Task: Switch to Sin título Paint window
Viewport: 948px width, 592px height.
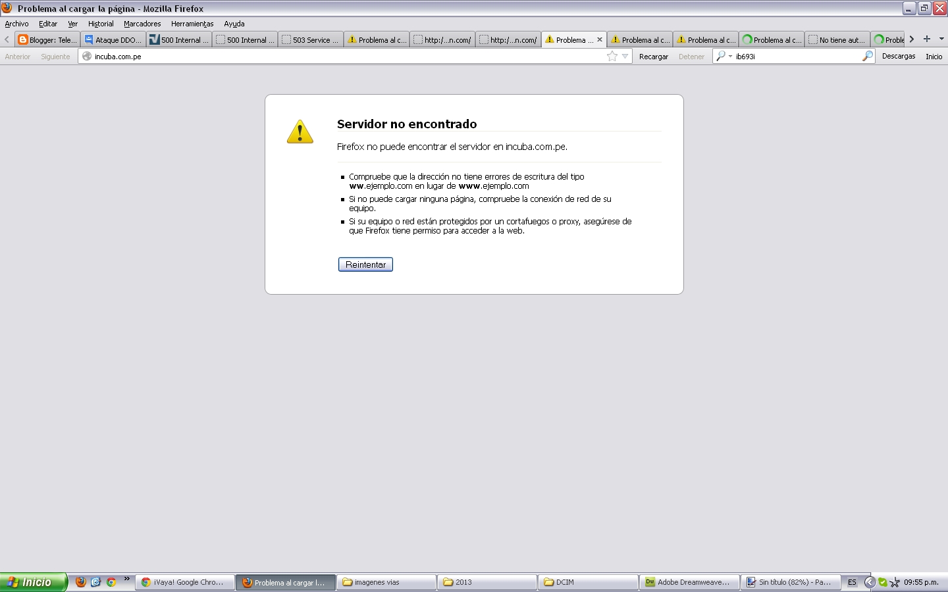Action: 789,582
